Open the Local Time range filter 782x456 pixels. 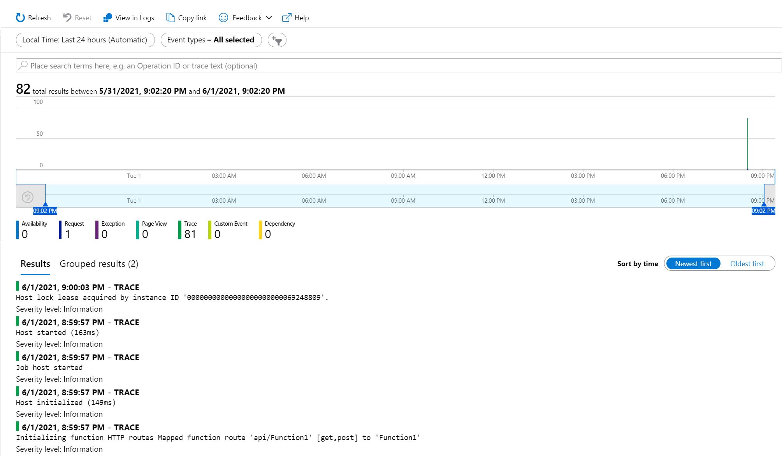85,40
